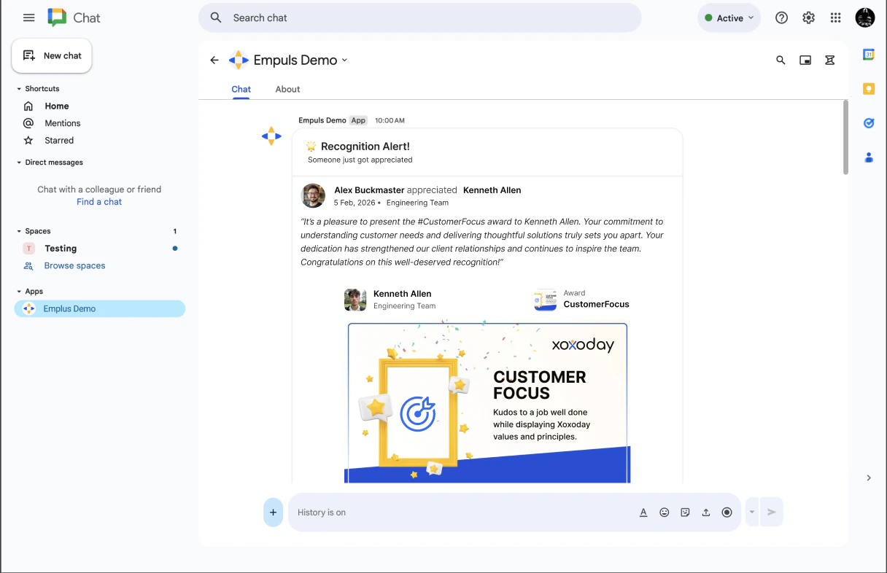Click the record video message icon

727,512
